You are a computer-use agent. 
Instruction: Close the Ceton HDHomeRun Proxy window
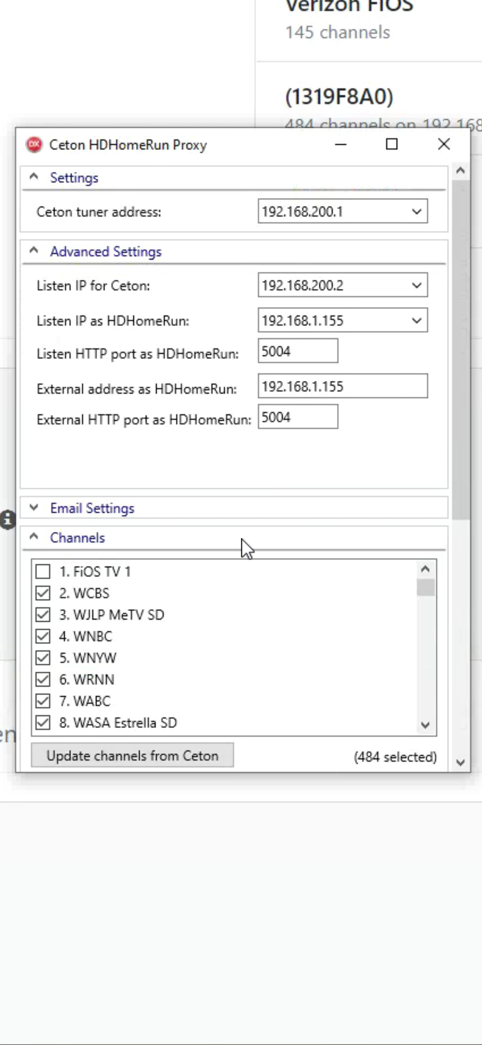tap(444, 144)
